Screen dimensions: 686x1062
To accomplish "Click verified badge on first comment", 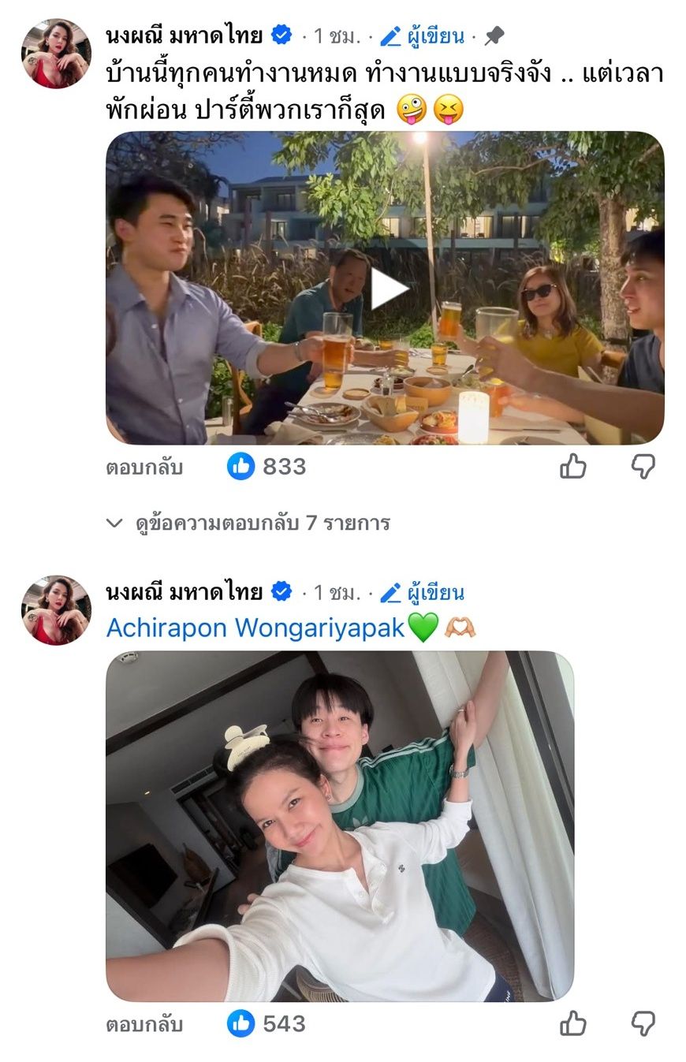I will 281,35.
